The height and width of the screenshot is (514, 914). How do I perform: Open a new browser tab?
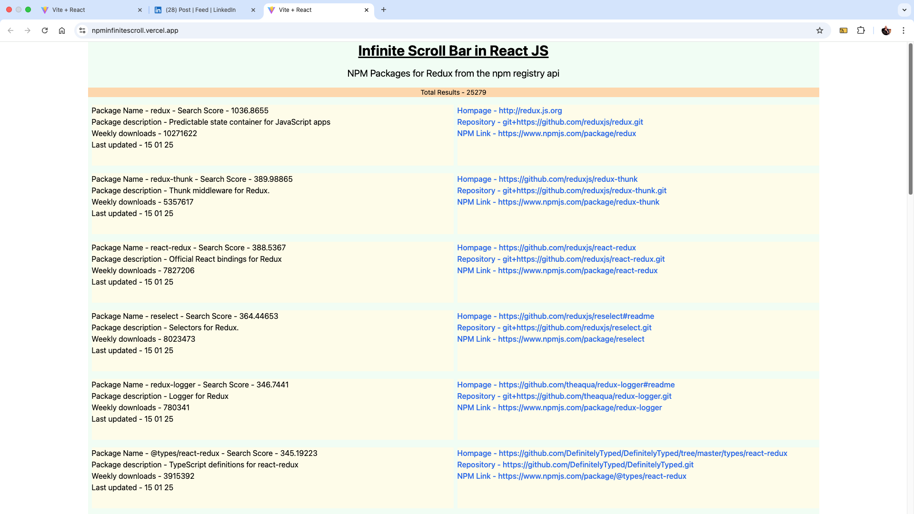384,10
